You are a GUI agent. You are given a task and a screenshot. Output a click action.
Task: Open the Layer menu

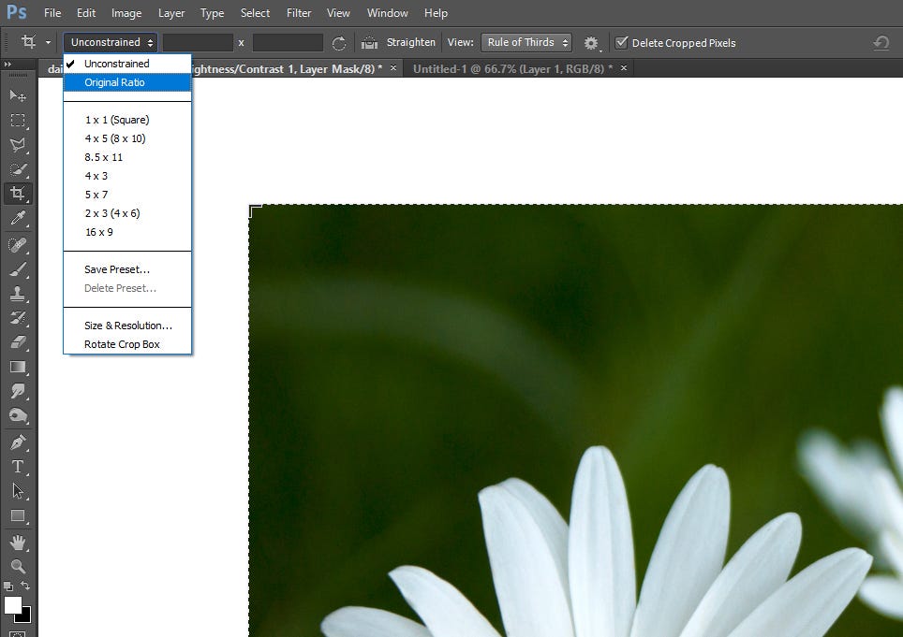pos(171,13)
